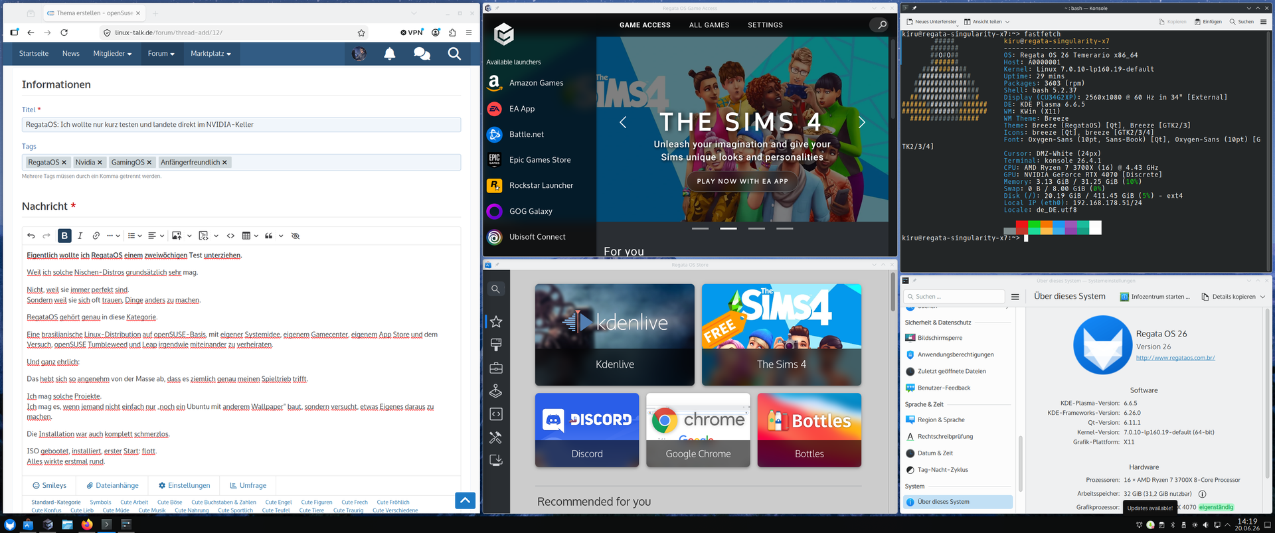Click Neues Unterfenster in Konsole
Viewport: 1275px width, 533px height.
tap(931, 22)
